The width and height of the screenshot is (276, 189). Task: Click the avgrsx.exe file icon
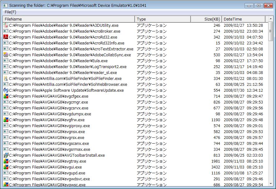pos(6,137)
